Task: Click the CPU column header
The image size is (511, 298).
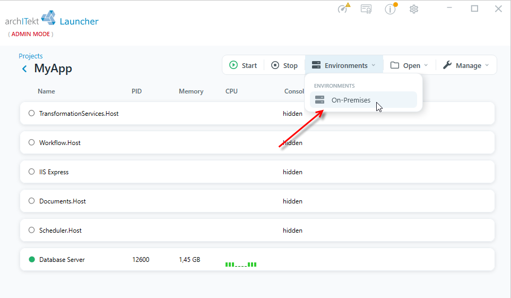Action: 231,91
